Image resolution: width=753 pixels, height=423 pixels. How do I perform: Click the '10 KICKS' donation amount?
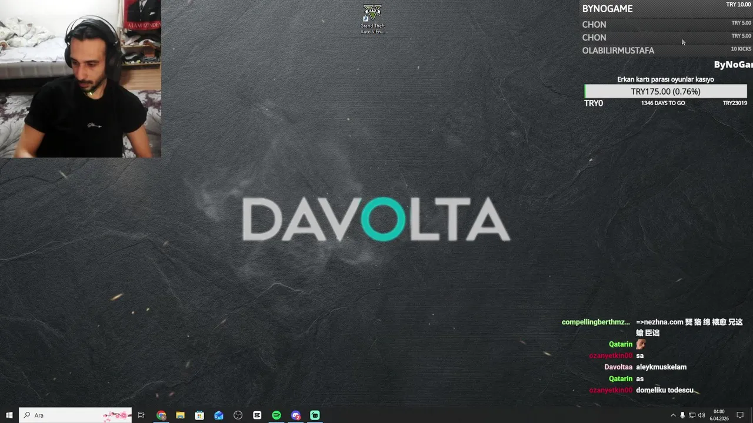click(741, 49)
